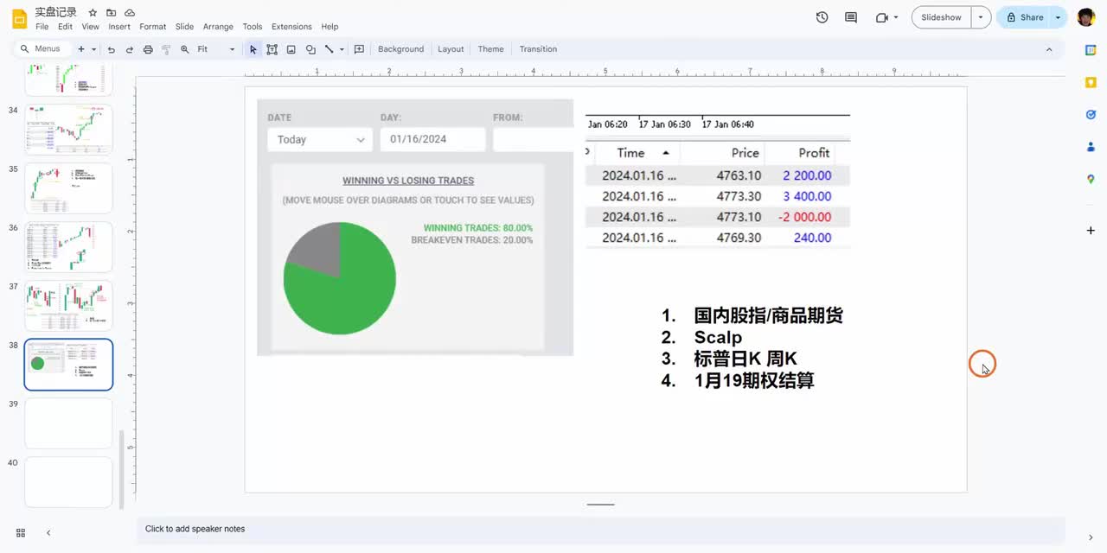Image resolution: width=1107 pixels, height=553 pixels.
Task: Open Slideshow options dropdown arrow
Action: click(x=980, y=17)
